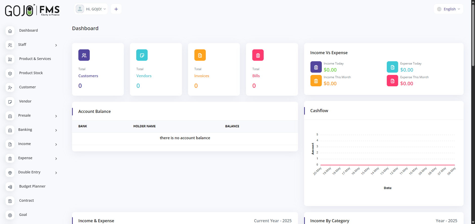
Task: Click the orange Total Invoices icon
Action: pyautogui.click(x=200, y=55)
